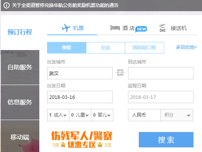Click the bed icon for hotels
Viewport: 202px width, 152px height.
pos(115,28)
